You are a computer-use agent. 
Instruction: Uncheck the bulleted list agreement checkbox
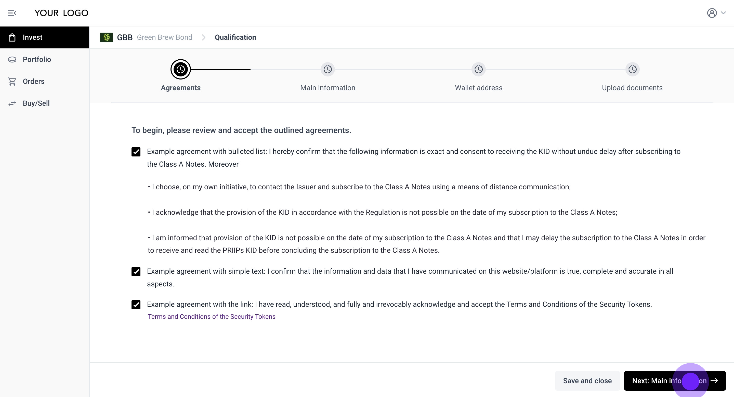coord(136,152)
